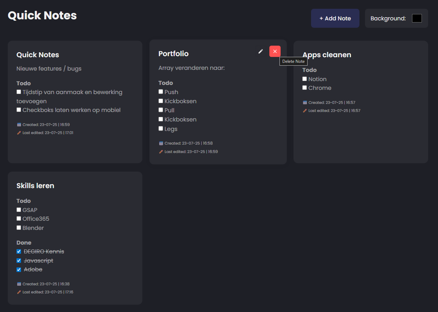Viewport: 438px width, 312px height.
Task: Click calendar icon in Apps cleanen card
Action: coord(305,102)
